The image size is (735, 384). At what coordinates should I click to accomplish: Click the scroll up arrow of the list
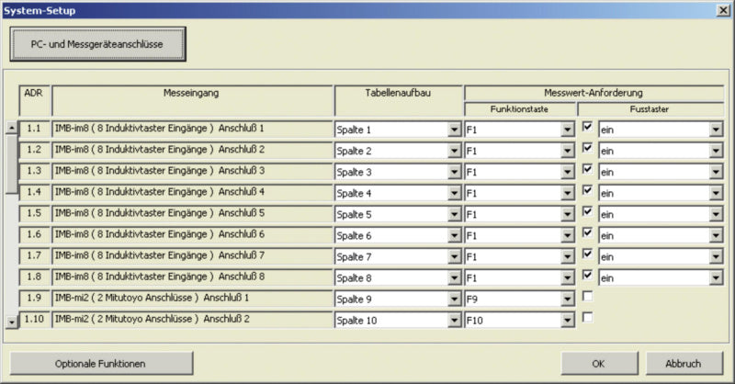(x=11, y=129)
